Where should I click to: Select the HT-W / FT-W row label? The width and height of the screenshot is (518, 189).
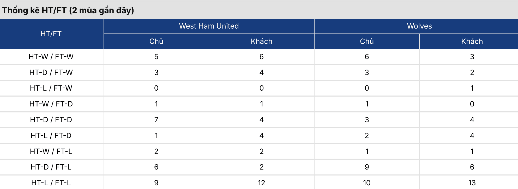(x=51, y=57)
